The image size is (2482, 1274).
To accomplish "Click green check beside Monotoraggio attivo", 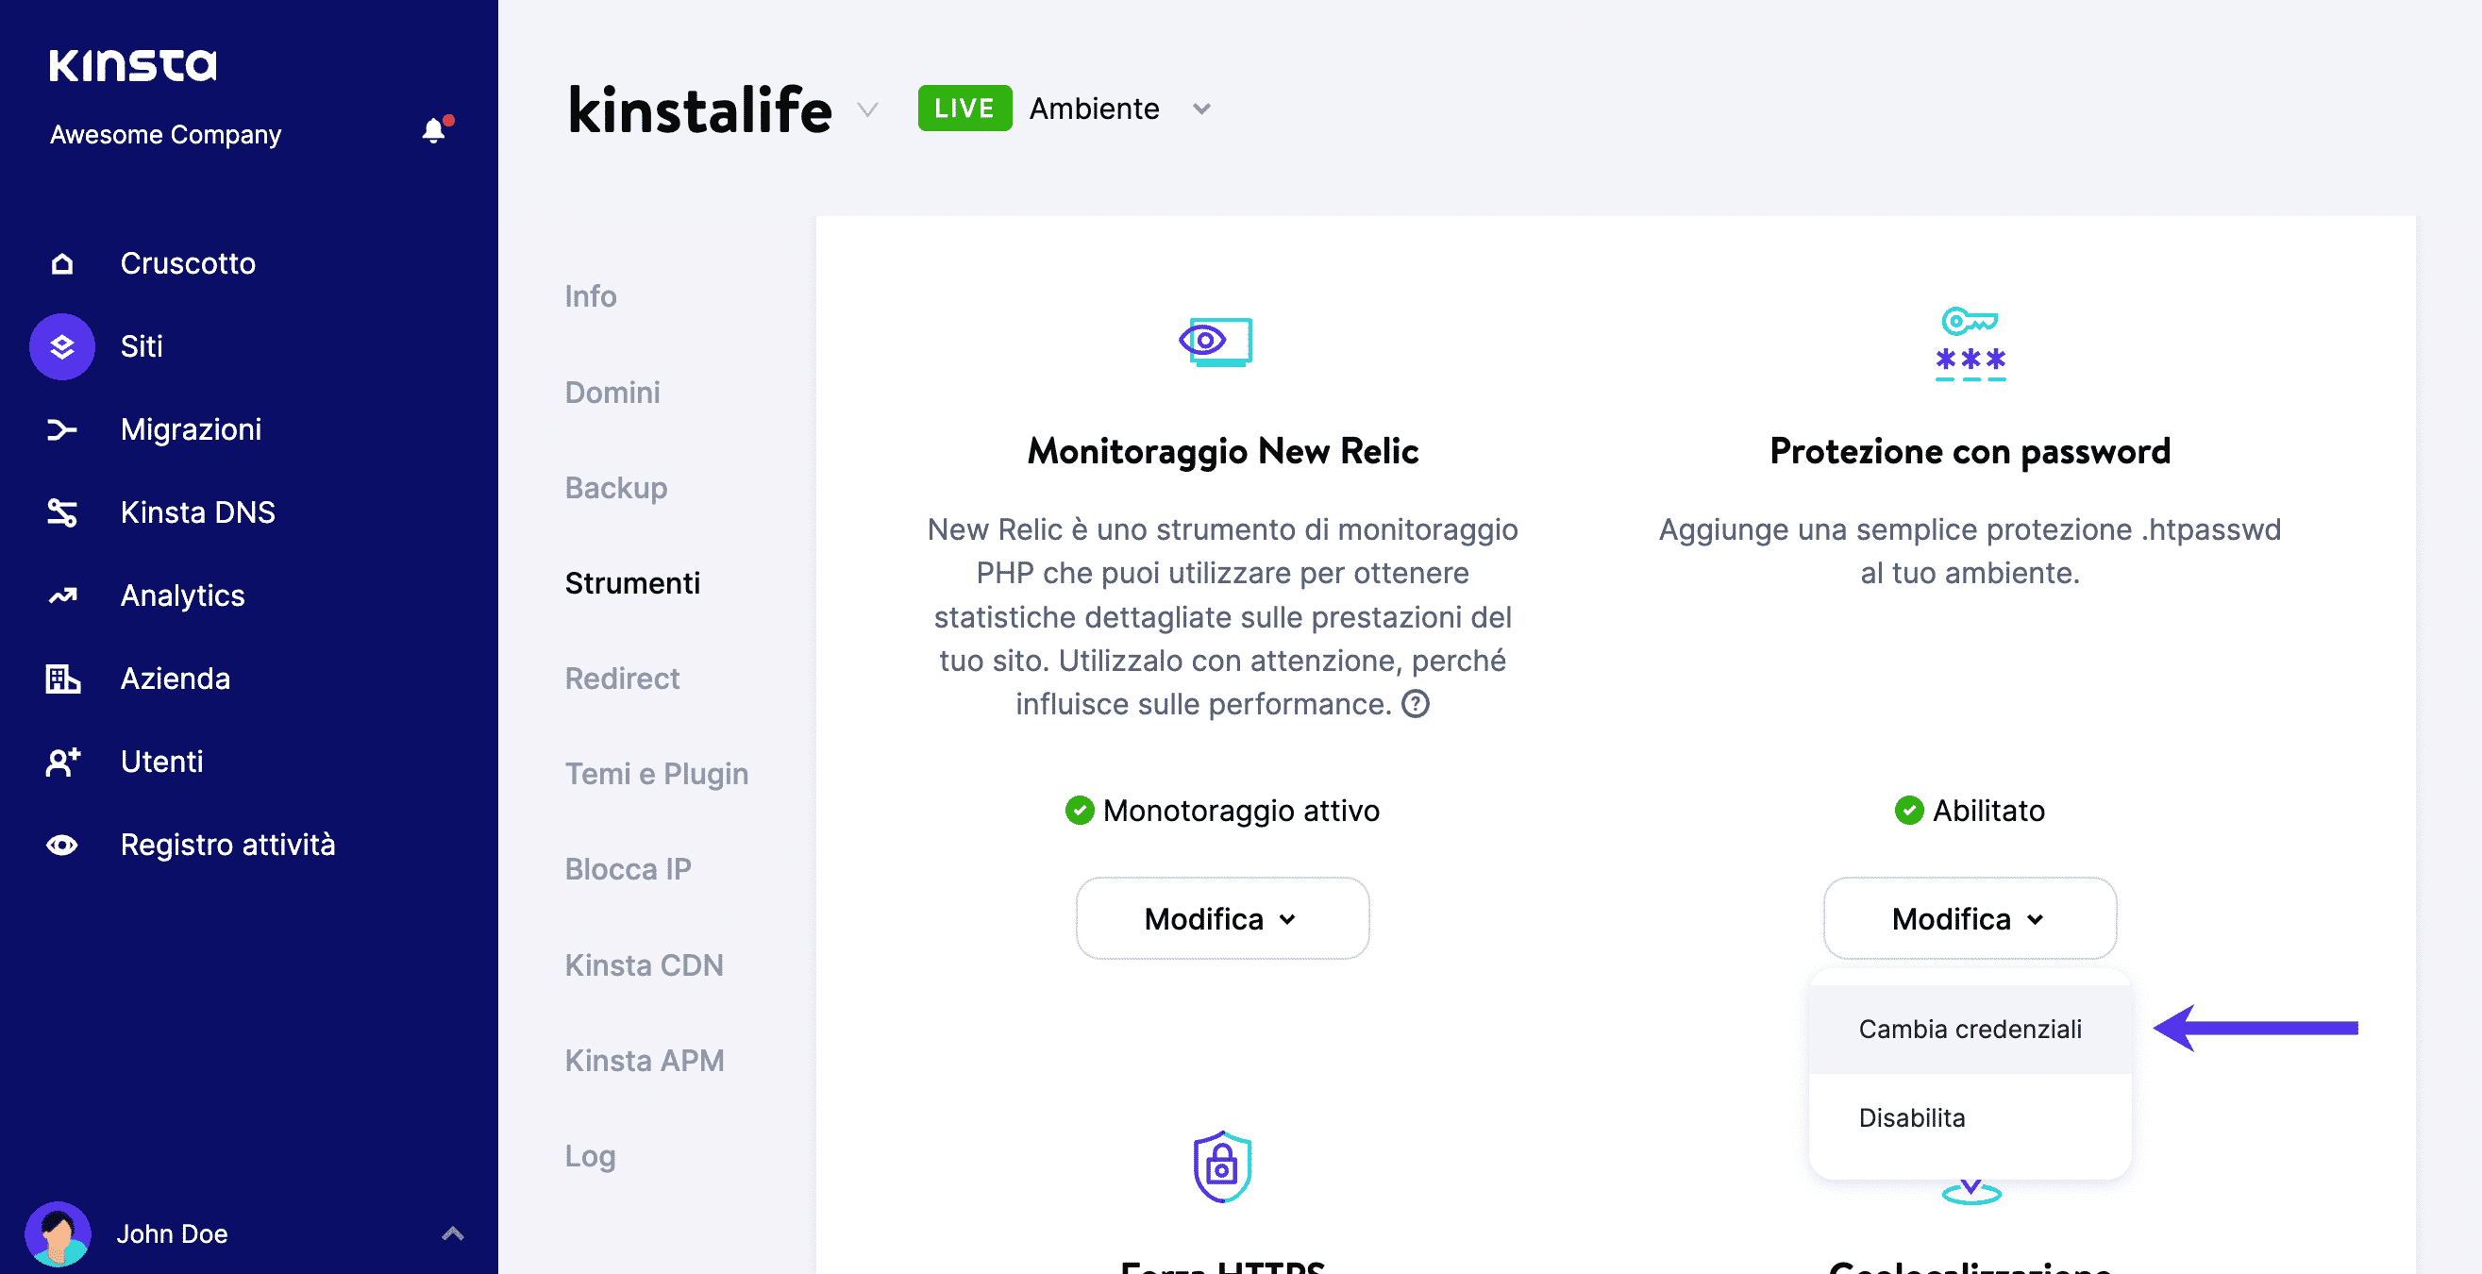I will [x=1079, y=811].
